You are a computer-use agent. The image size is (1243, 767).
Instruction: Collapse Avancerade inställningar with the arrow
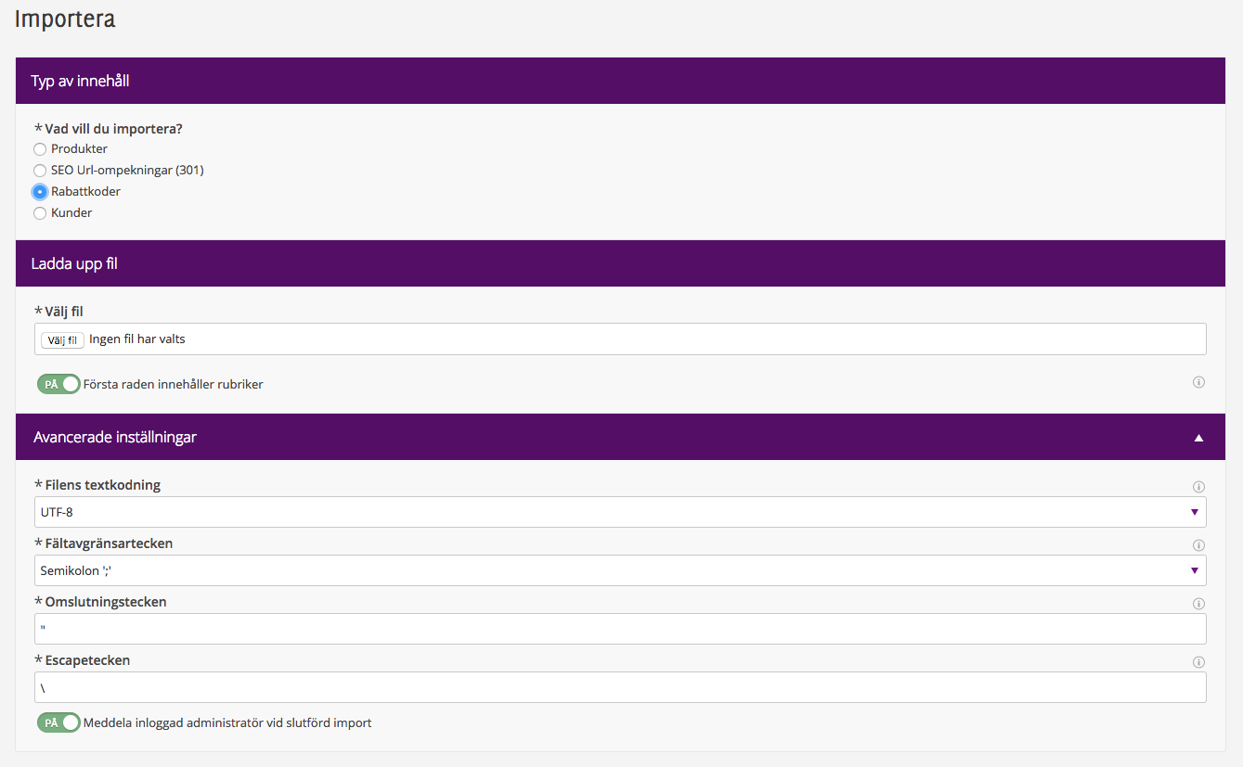[1198, 438]
